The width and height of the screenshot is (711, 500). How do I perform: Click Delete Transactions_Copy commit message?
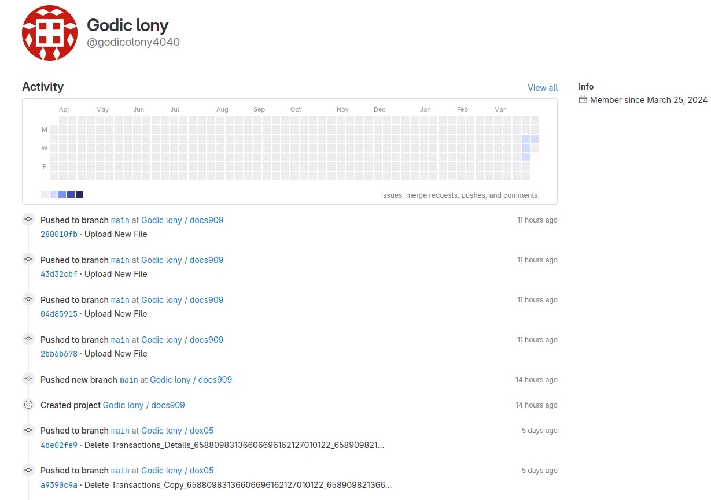click(x=238, y=485)
